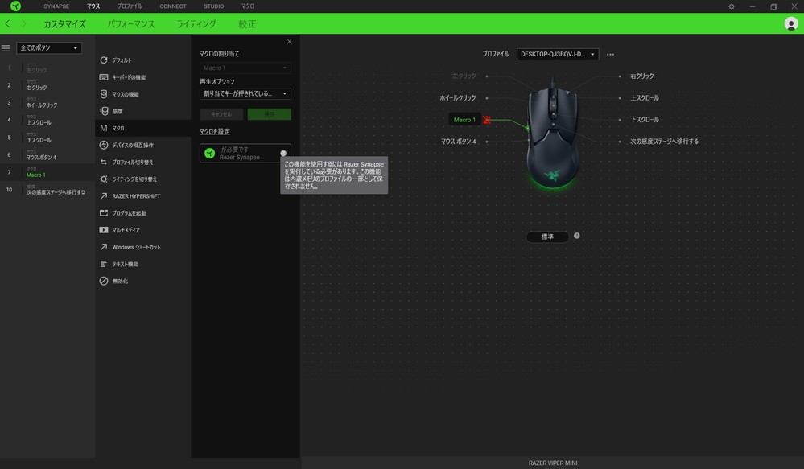804x469 pixels.
Task: Click the キャンセル button
Action: coord(221,114)
